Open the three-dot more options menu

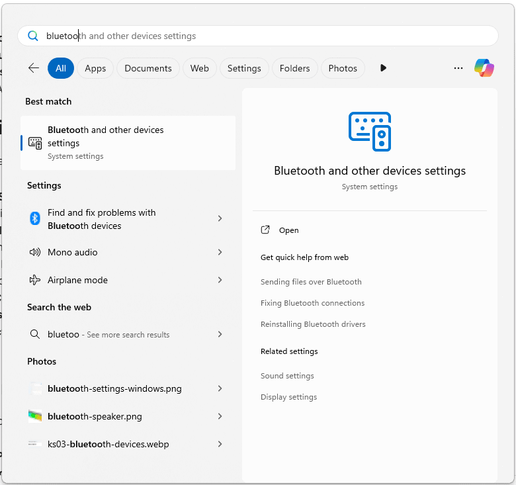point(458,68)
